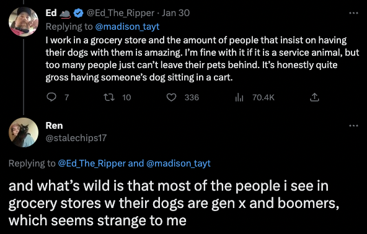Open Ed's grocery store tweet text

(x=203, y=59)
